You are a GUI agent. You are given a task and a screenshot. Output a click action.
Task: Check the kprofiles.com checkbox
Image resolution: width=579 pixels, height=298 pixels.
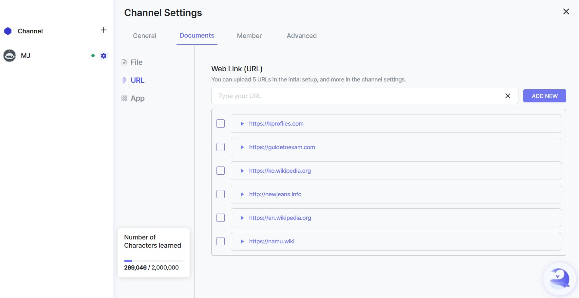coord(220,123)
